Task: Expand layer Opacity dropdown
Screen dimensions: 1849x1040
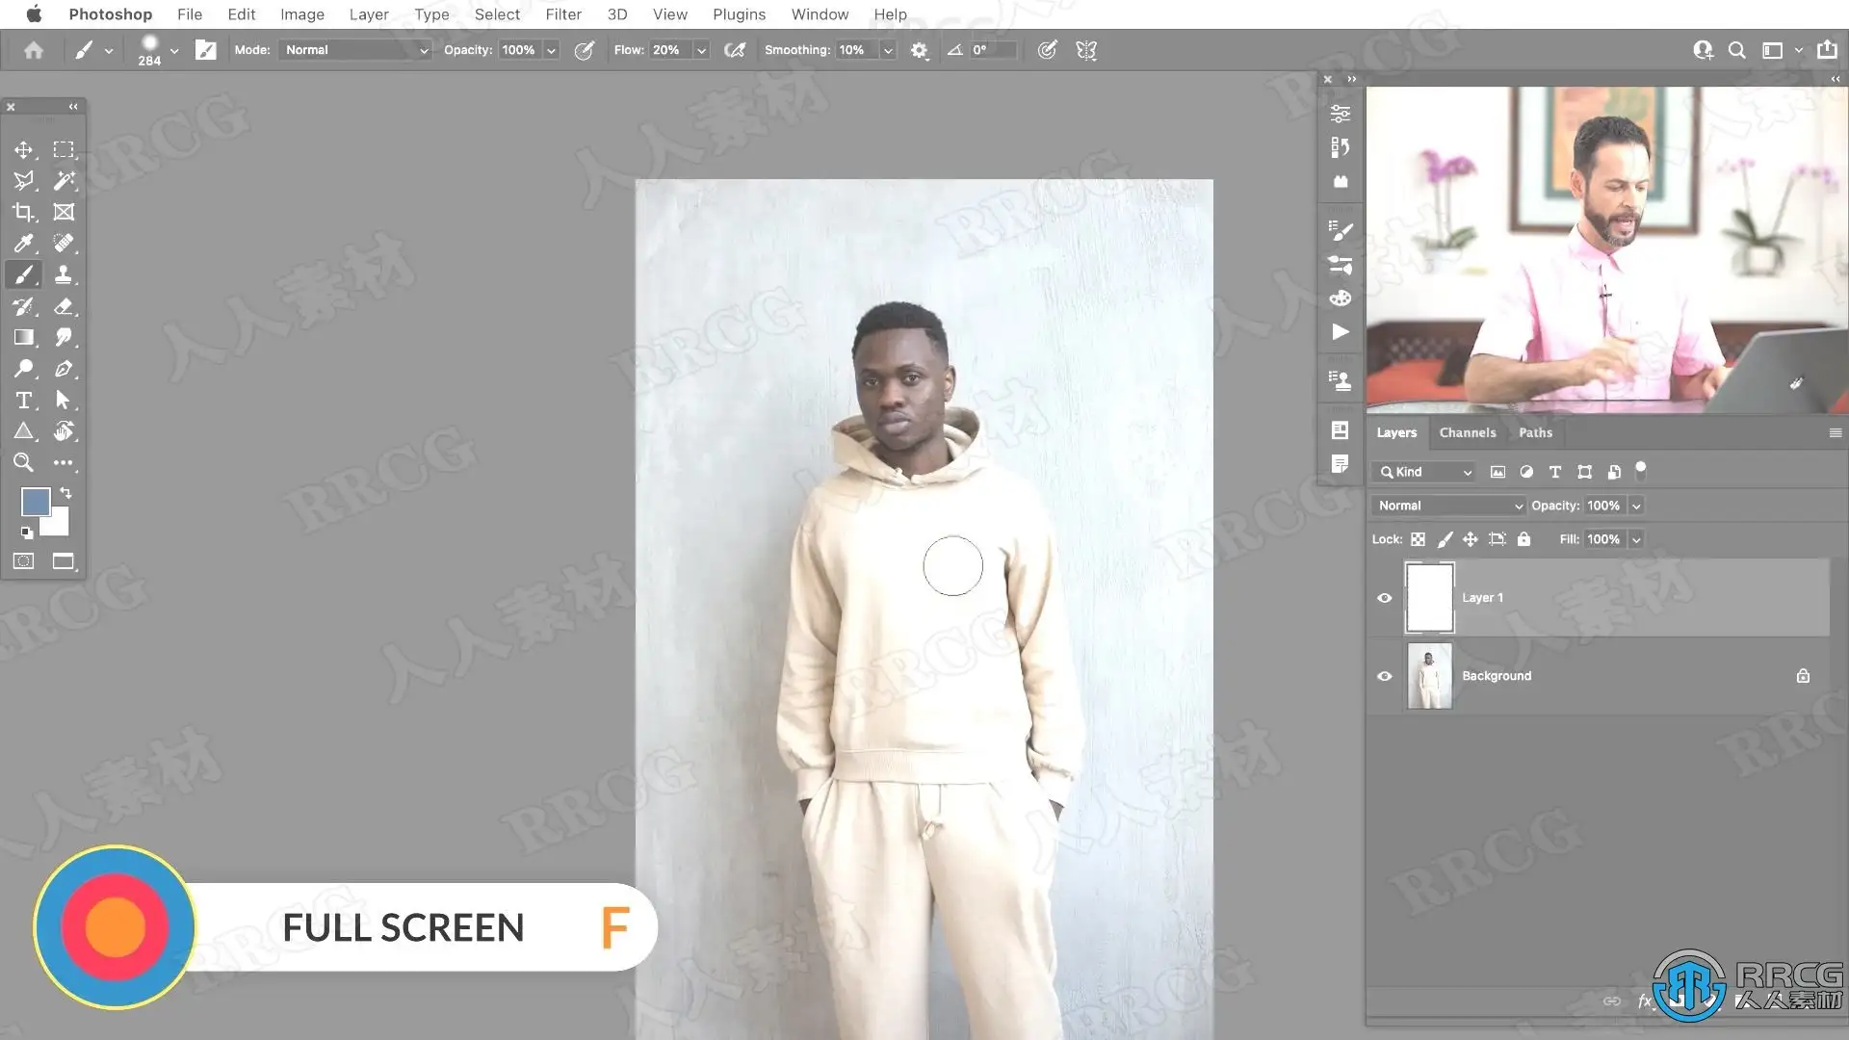Action: [1636, 506]
